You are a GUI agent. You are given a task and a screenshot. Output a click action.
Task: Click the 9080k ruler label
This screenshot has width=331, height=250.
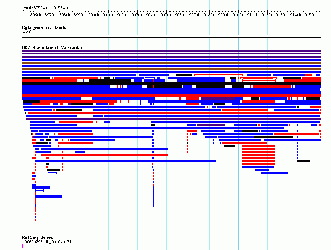pos(209,15)
